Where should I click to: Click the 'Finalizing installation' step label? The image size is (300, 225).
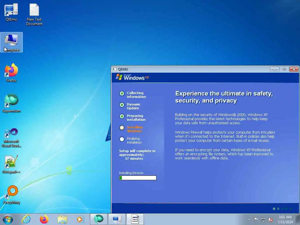coord(134,140)
